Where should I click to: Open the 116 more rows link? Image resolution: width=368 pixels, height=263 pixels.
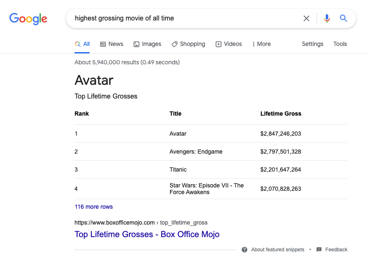pyautogui.click(x=93, y=207)
